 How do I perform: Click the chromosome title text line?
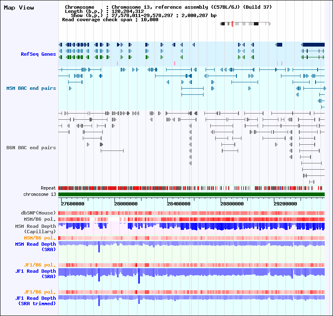(x=168, y=7)
